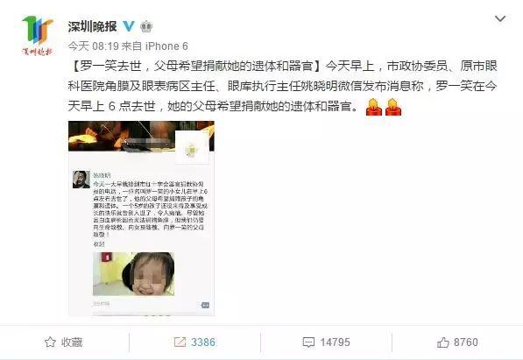Expand the post options chevron menu
The image size is (523, 360).
(x=499, y=18)
